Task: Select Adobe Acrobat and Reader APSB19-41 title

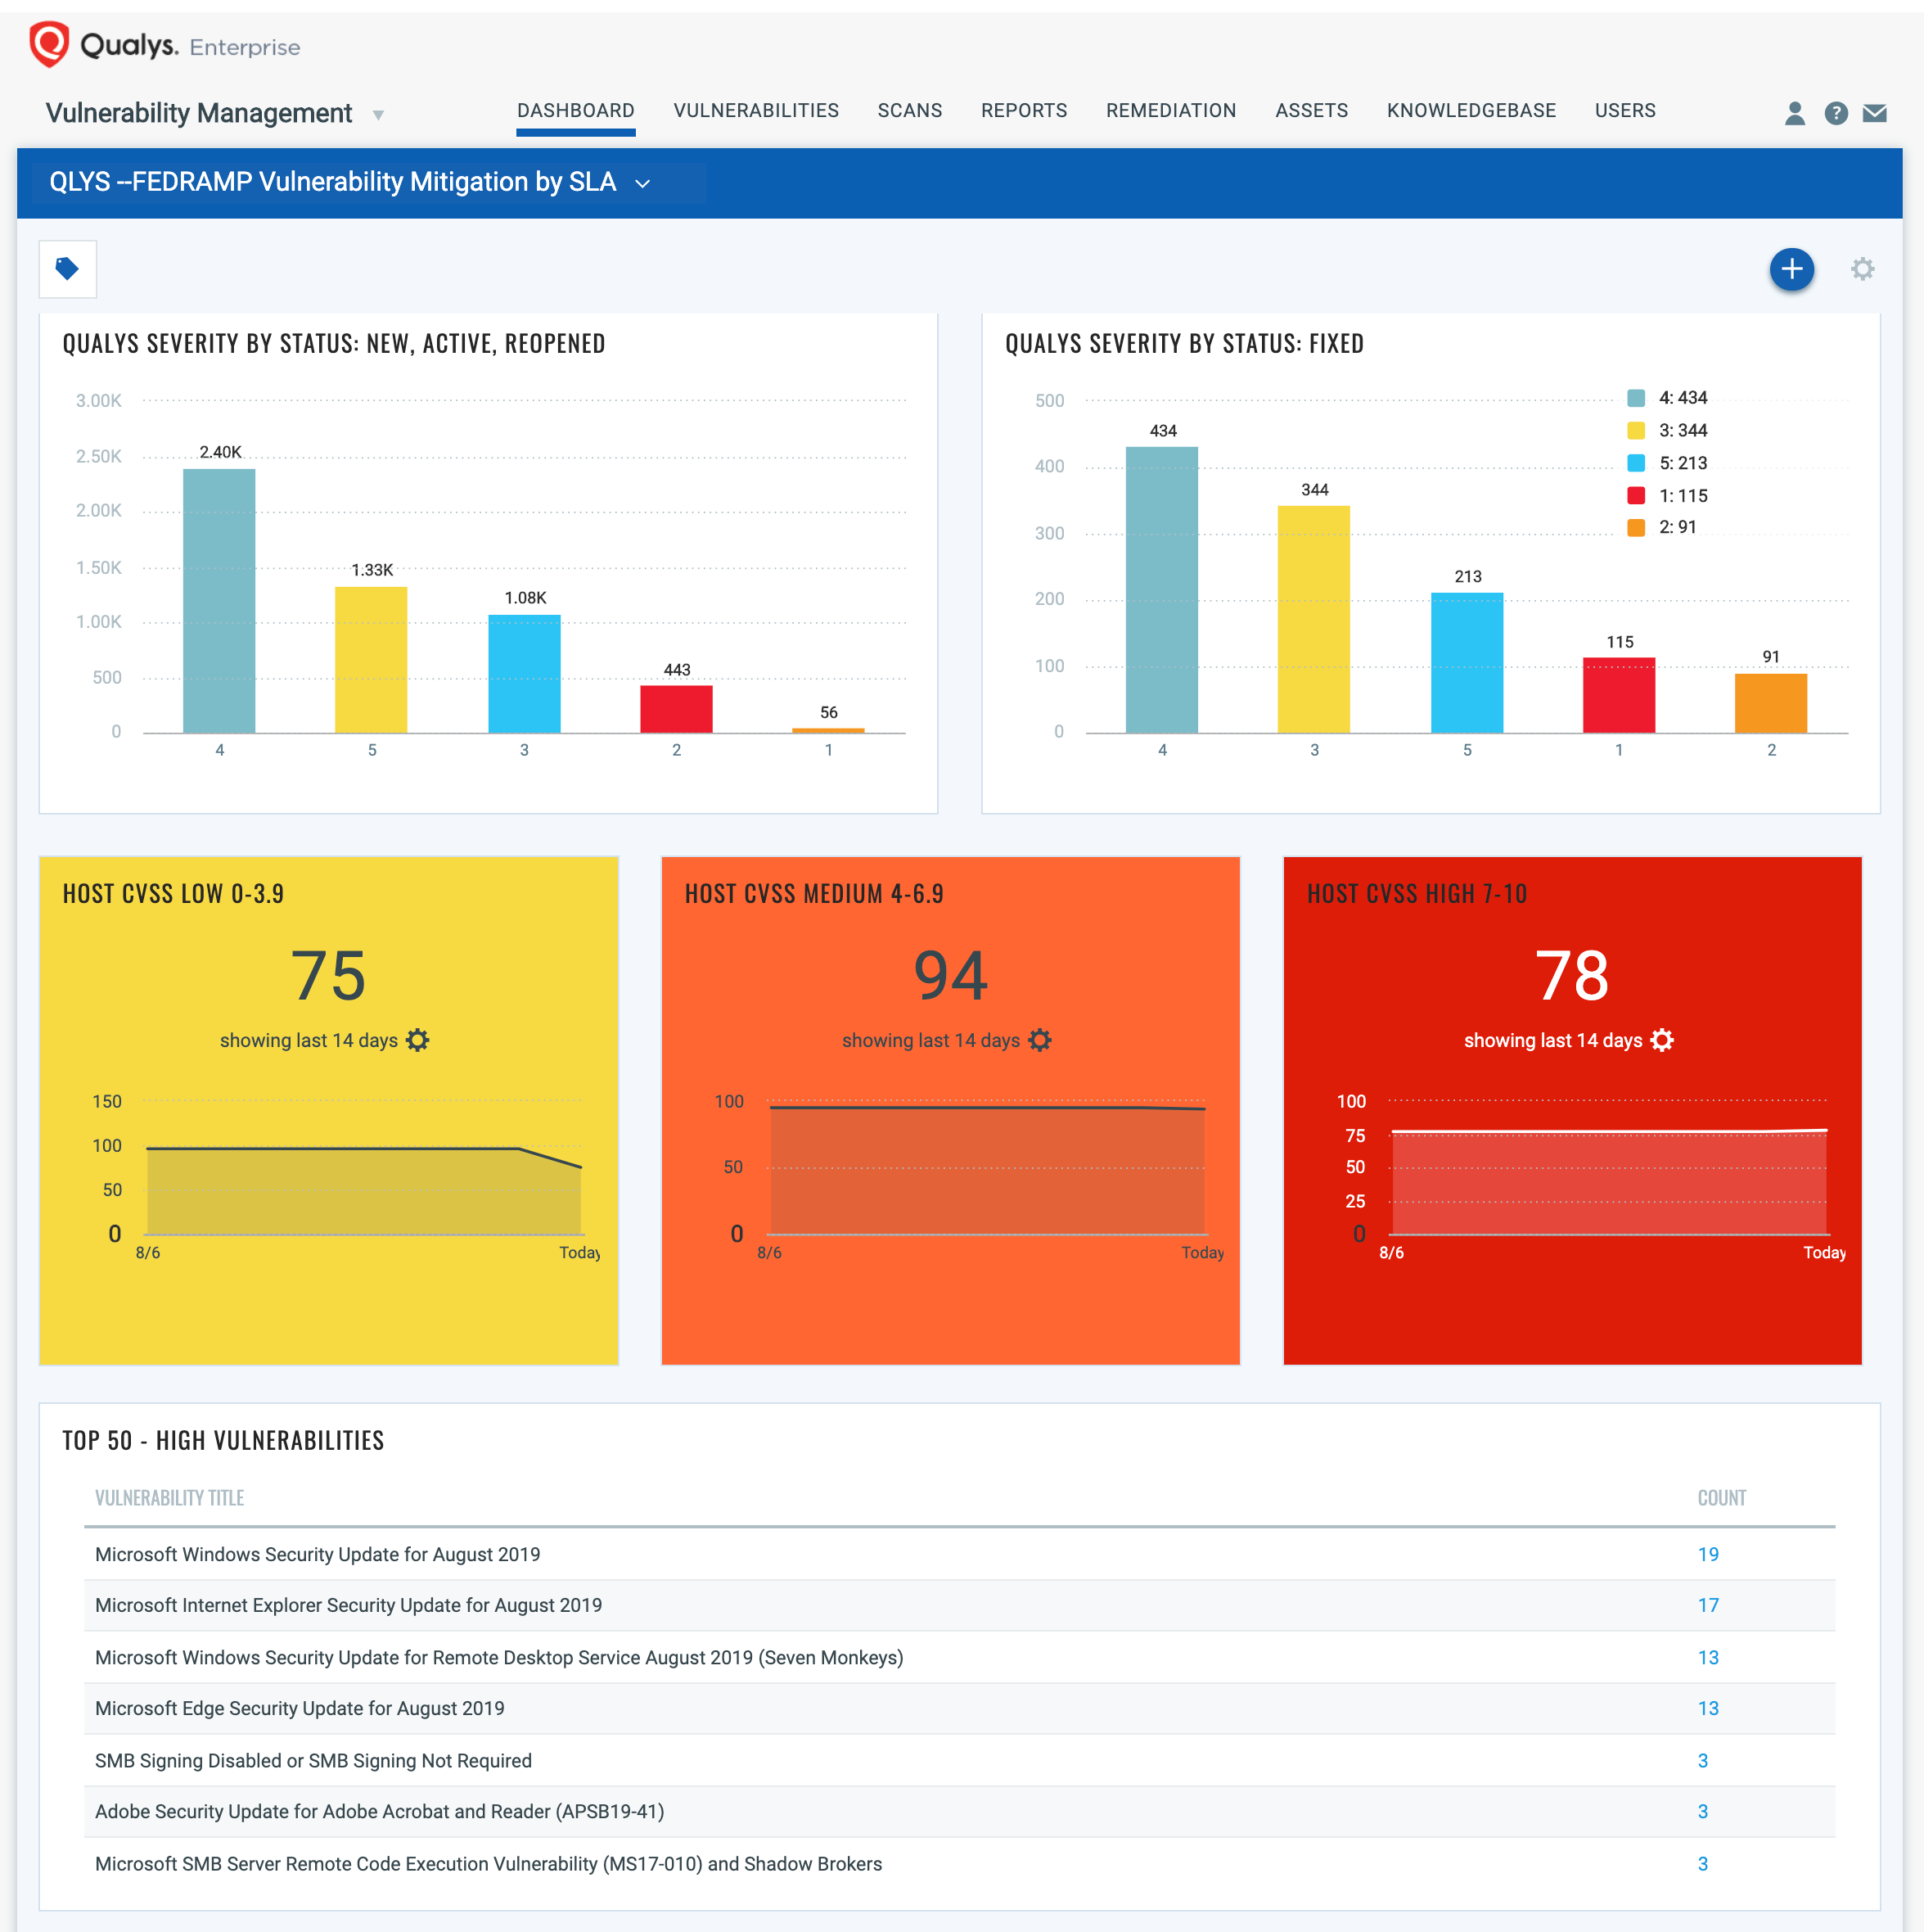Action: point(380,1811)
